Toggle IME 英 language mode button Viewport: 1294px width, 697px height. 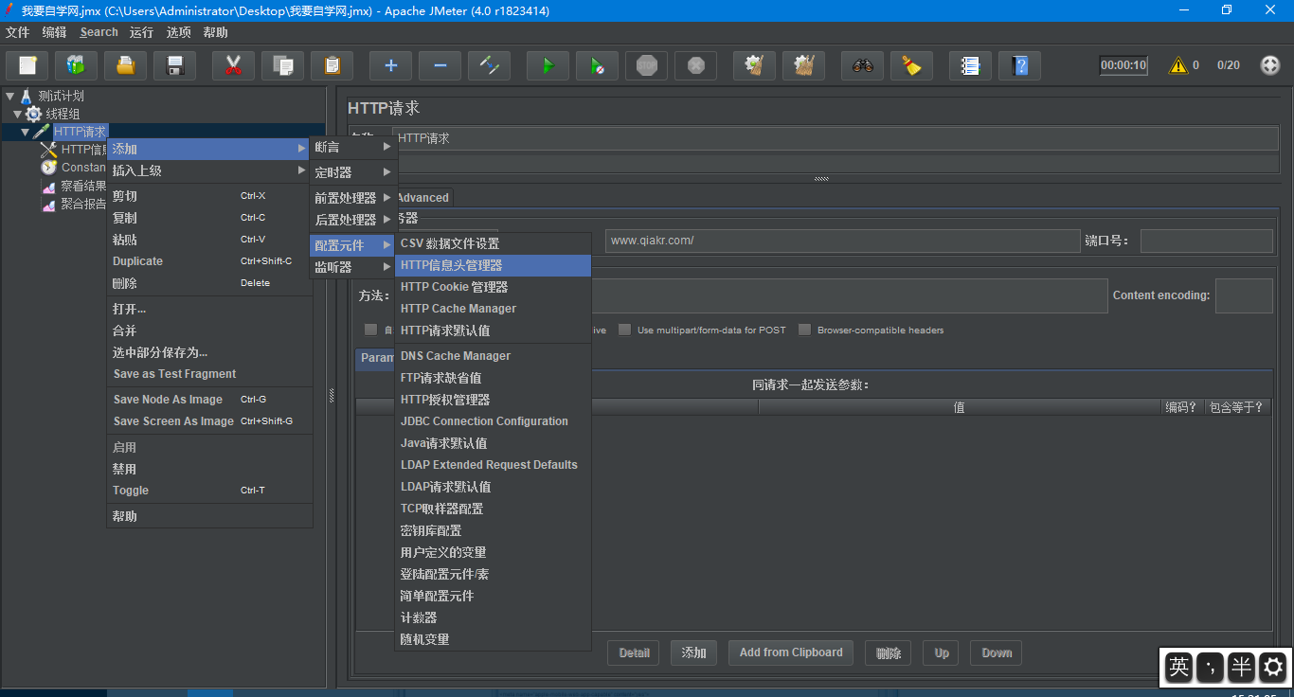pyautogui.click(x=1179, y=667)
